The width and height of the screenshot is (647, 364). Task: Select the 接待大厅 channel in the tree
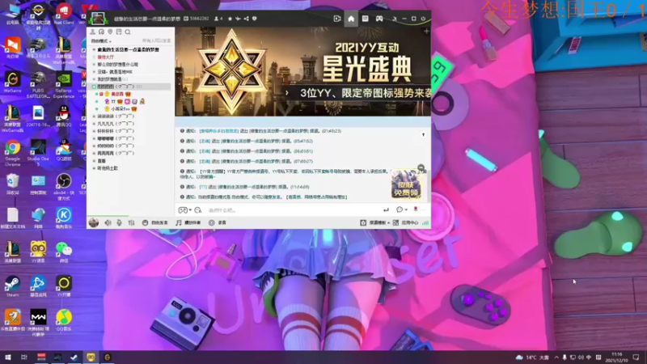pyautogui.click(x=106, y=57)
